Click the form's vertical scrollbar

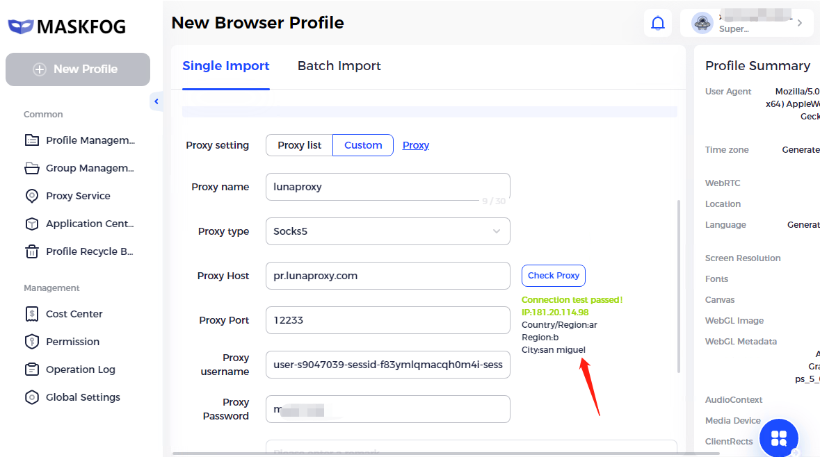pyautogui.click(x=679, y=286)
